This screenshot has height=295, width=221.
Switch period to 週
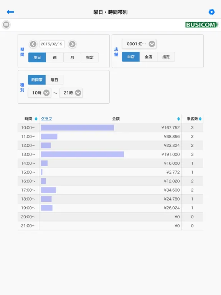pyautogui.click(x=55, y=57)
